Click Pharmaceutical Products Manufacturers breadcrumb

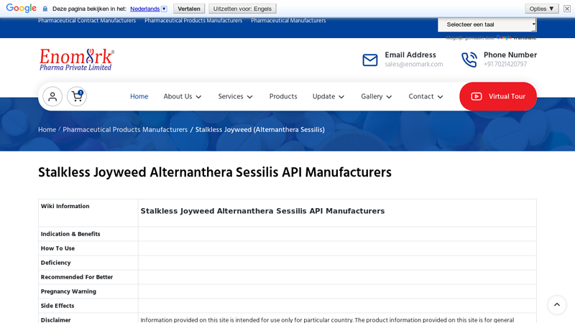coord(125,130)
